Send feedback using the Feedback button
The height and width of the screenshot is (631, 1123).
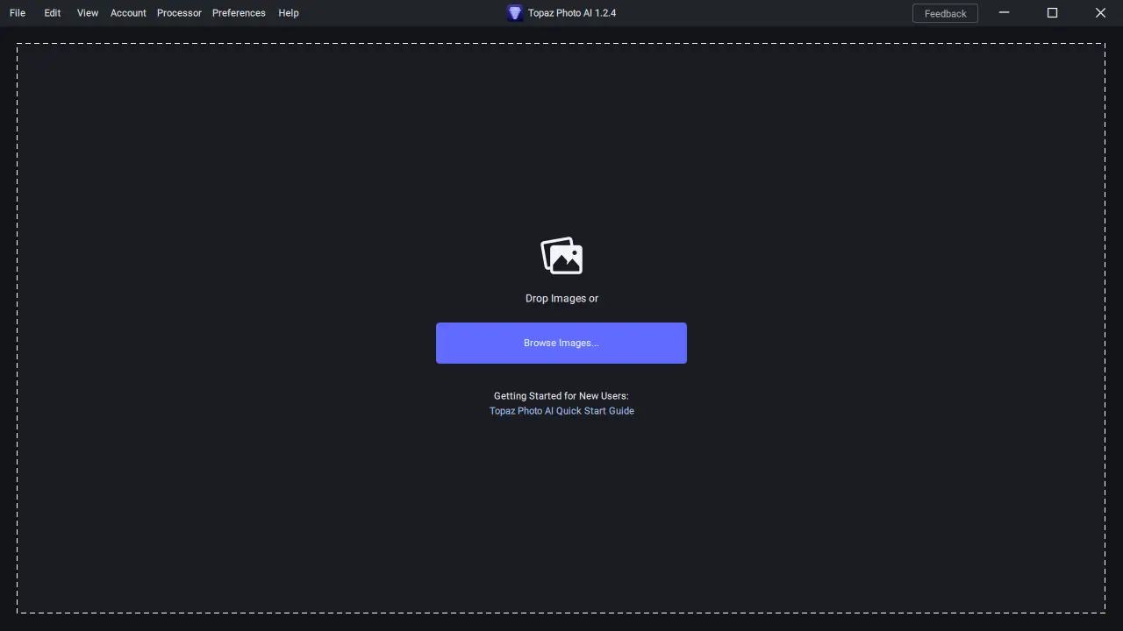tap(945, 13)
